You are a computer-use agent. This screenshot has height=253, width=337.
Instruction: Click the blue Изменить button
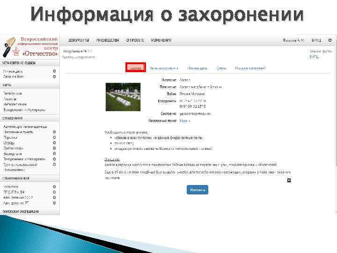[x=198, y=190]
